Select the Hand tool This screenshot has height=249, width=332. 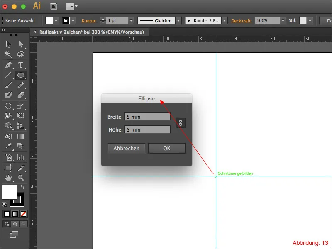tap(8, 178)
